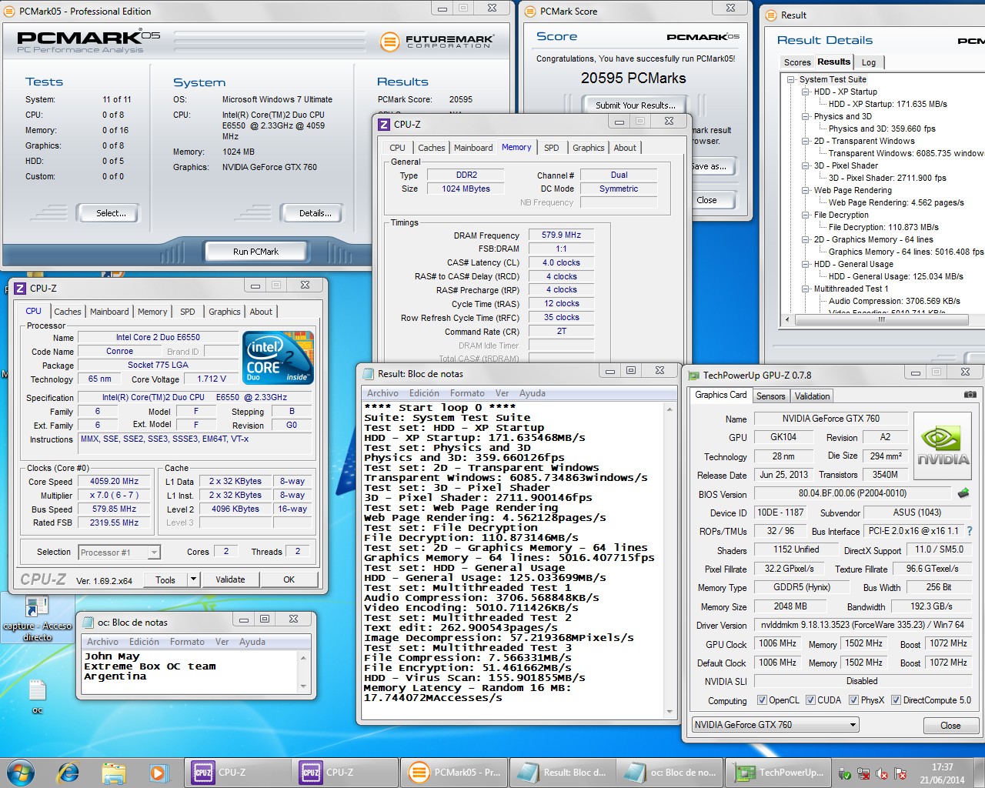Open the Caches tab in CPU-Z CPU window
Image resolution: width=985 pixels, height=788 pixels.
click(67, 312)
